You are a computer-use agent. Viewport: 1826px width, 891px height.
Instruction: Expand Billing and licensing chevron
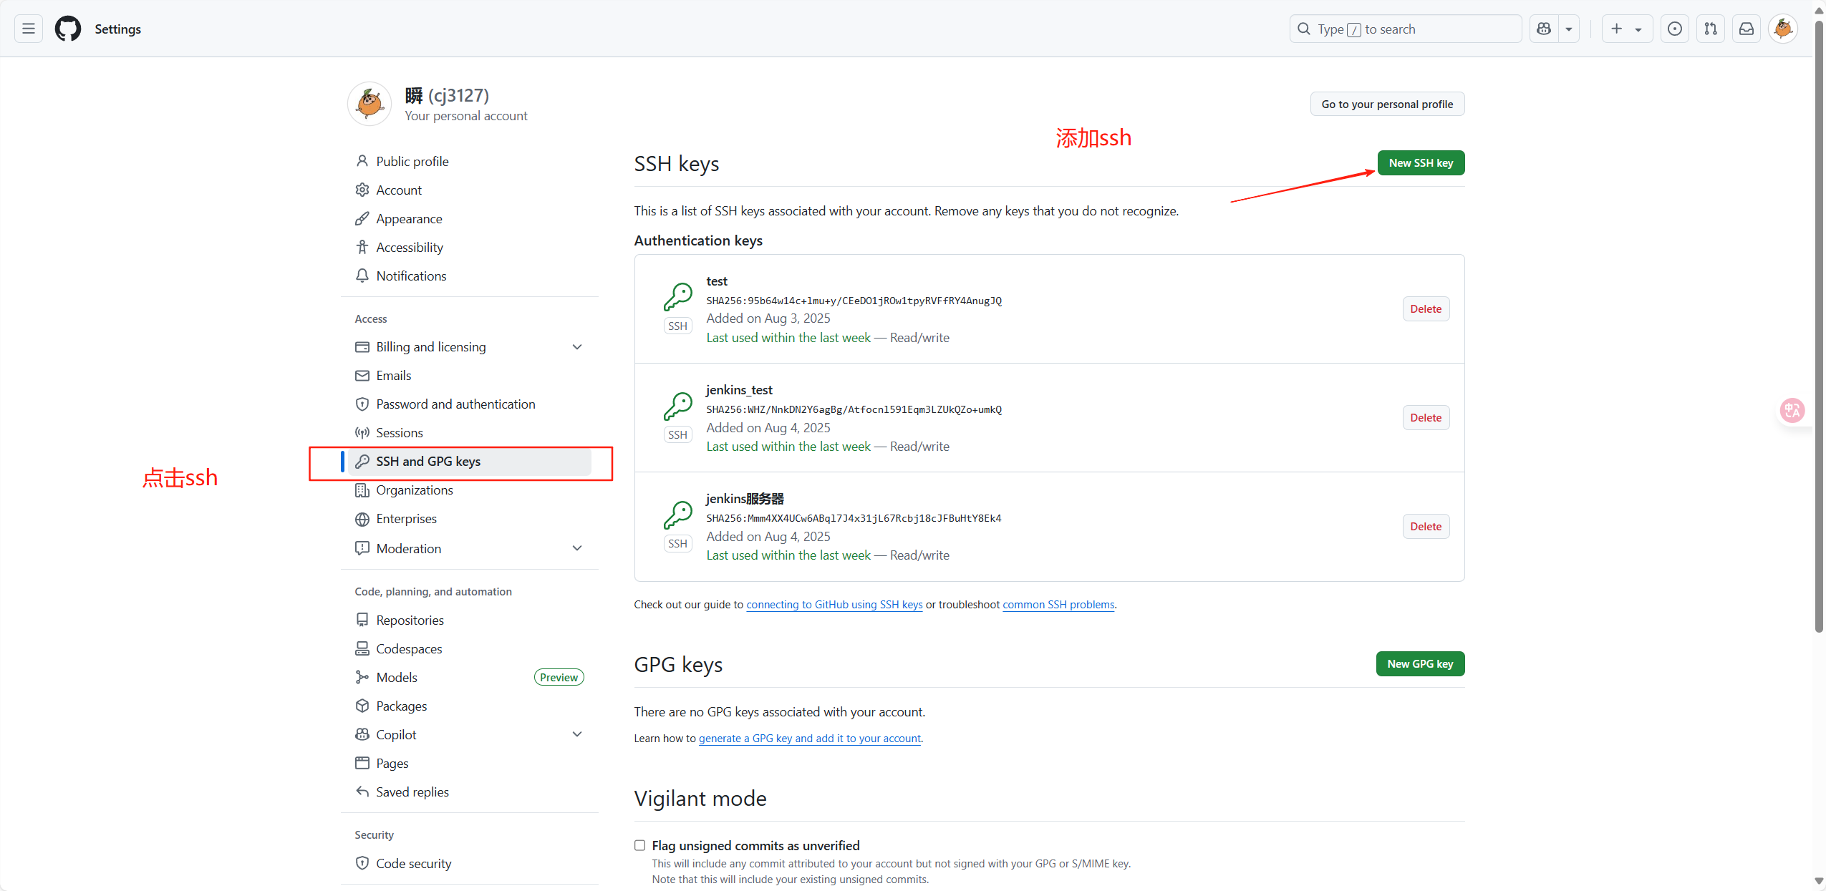577,347
